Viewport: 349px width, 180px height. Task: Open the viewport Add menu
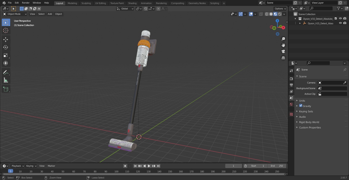(50, 14)
